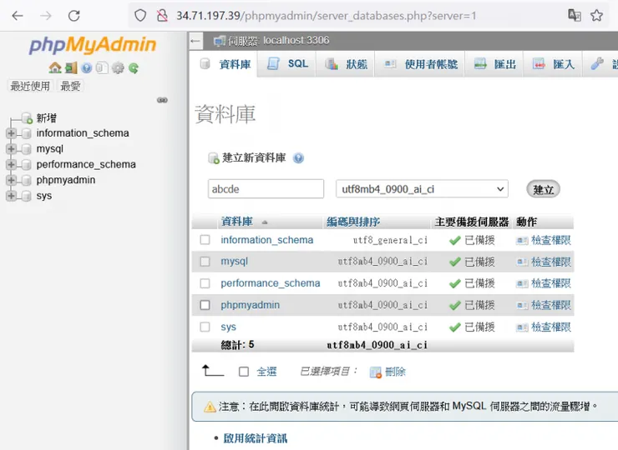This screenshot has height=450, width=618.
Task: Click privileges icon in phpmyadmin row
Action: [x=522, y=305]
